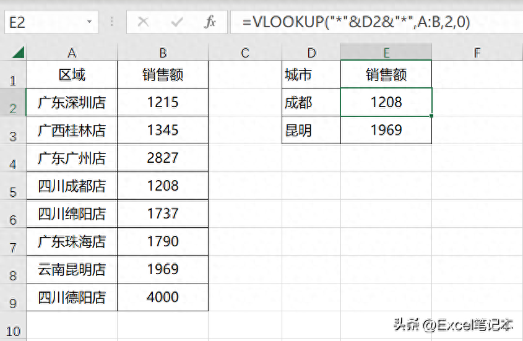This screenshot has width=523, height=341.
Task: Select row 2 header
Action: pyautogui.click(x=12, y=103)
